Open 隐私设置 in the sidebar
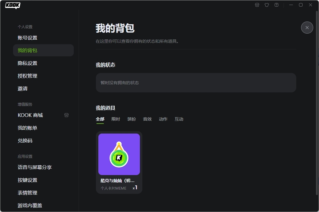Image resolution: width=319 pixels, height=212 pixels. point(28,63)
